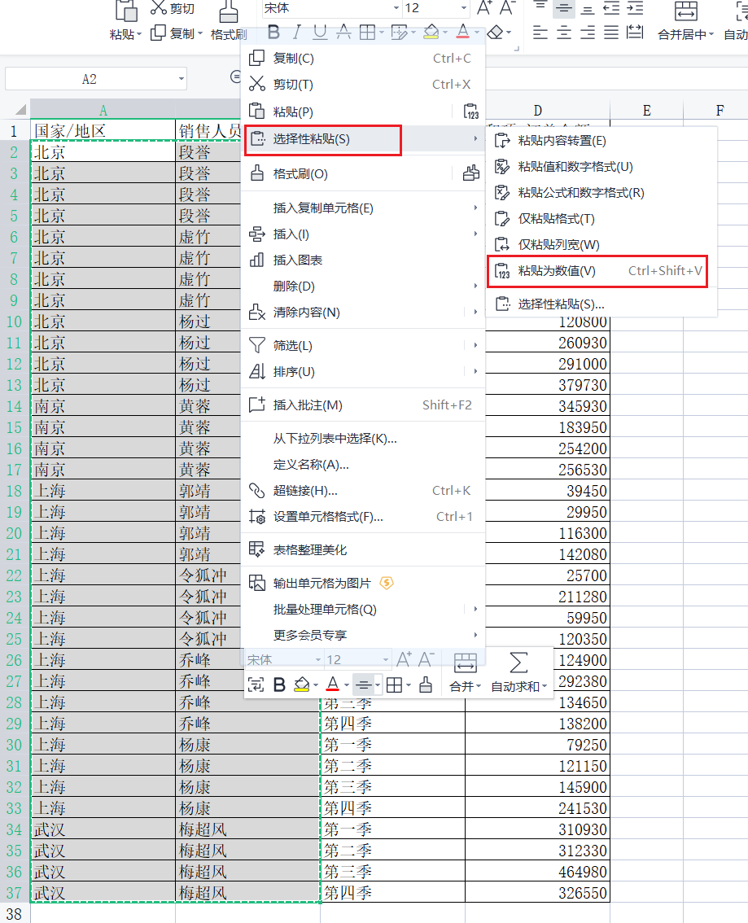Click the merge cells icon in mini toolbar
This screenshot has width=748, height=923.
tap(465, 663)
